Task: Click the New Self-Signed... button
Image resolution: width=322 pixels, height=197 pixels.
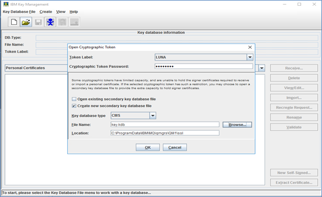Action: [294, 173]
